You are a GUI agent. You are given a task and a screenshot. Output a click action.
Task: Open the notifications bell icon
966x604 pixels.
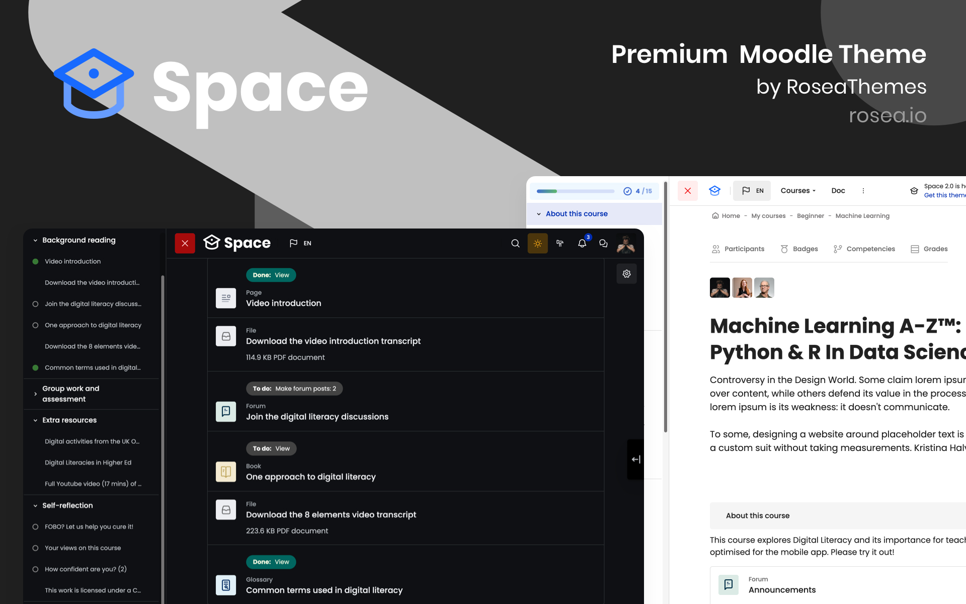tap(582, 244)
